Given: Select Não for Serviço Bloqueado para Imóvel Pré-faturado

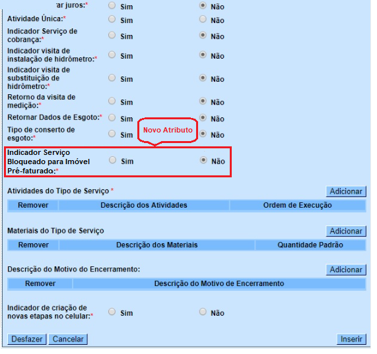Looking at the screenshot, I should 203,160.
